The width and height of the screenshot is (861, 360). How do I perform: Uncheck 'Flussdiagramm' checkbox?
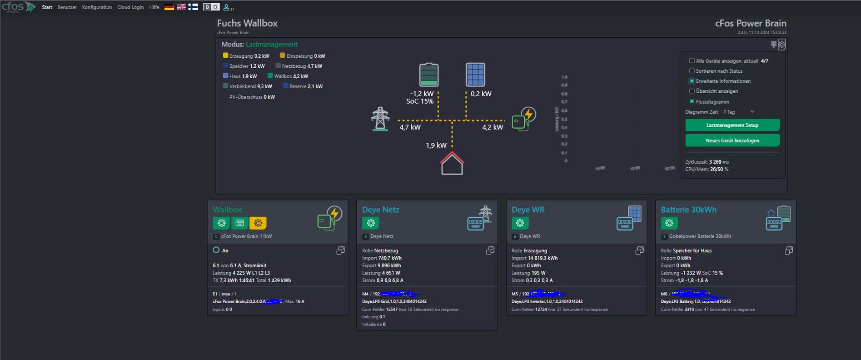[x=692, y=101]
